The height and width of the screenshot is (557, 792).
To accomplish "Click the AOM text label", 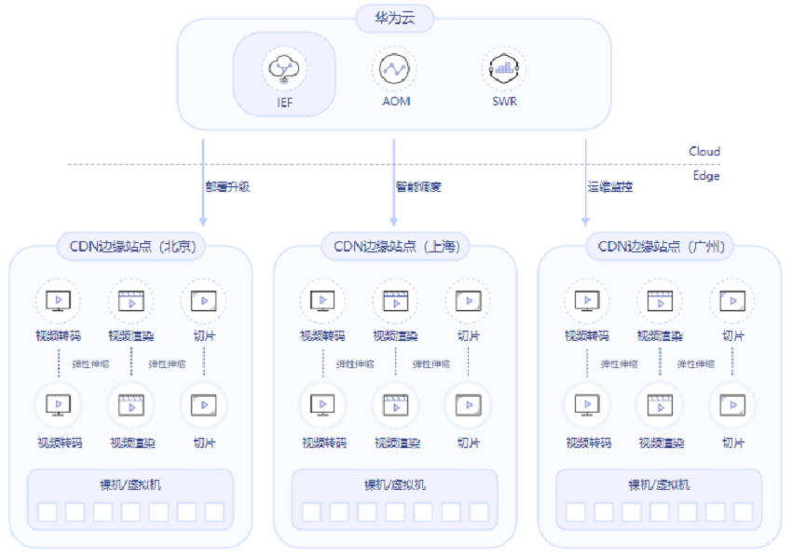I will click(396, 102).
